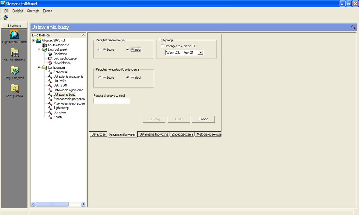This screenshot has width=359, height=215.
Task: Open the Pomoc menu
Action: coord(48,11)
